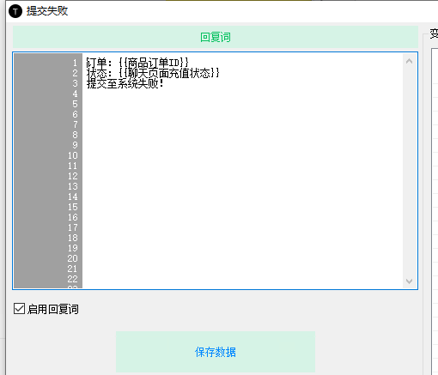Select line number 20 in the gutter
The height and width of the screenshot is (375, 438).
click(73, 258)
